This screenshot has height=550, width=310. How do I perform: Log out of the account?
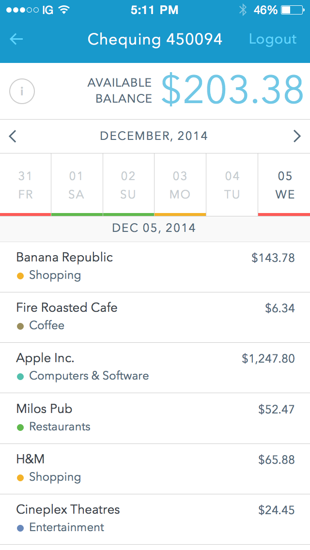pyautogui.click(x=272, y=40)
